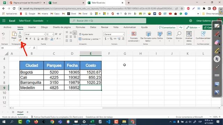Select the Format Painter brush icon

click(x=20, y=40)
